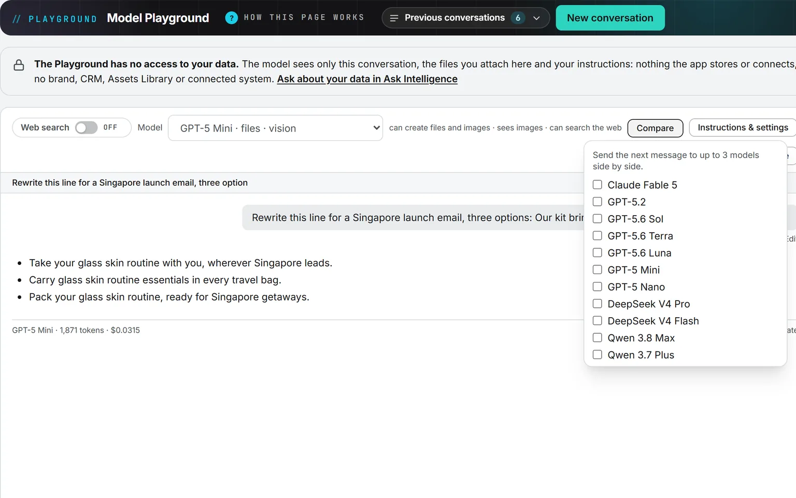This screenshot has width=796, height=498.
Task: Select the DeepSeek V4 Pro checkbox
Action: [x=598, y=304]
